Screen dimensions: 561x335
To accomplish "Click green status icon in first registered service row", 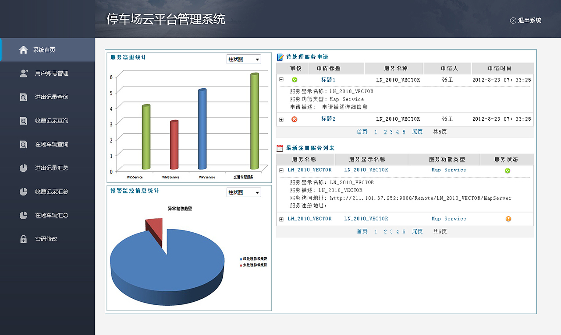I will tap(508, 171).
